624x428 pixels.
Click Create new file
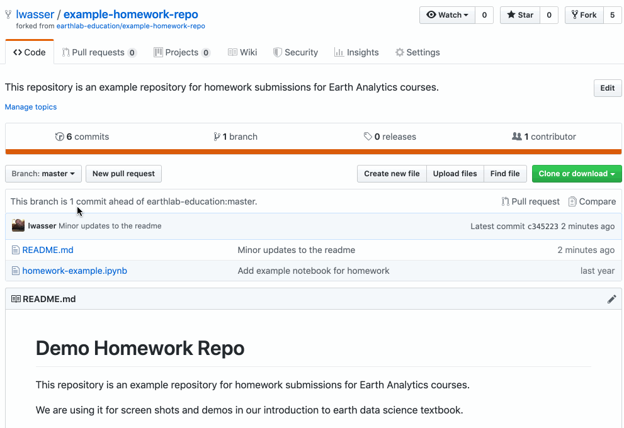(392, 174)
